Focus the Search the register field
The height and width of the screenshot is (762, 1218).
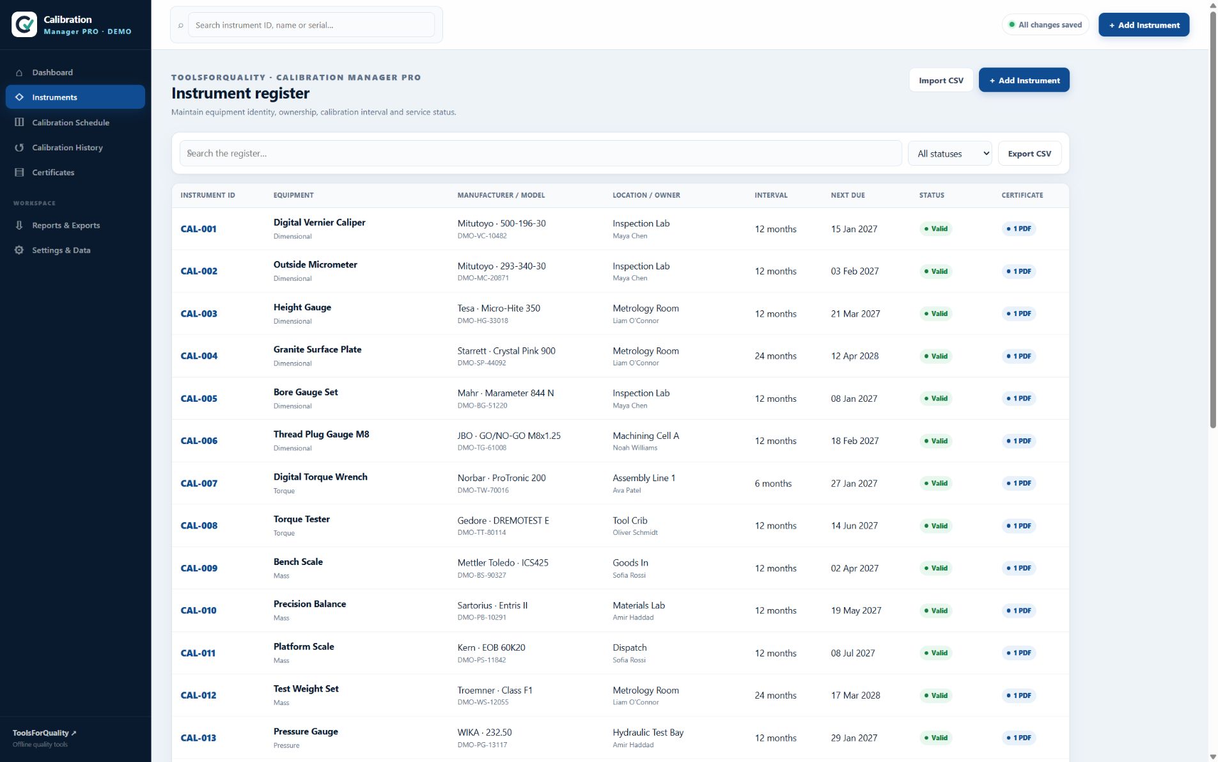[540, 154]
